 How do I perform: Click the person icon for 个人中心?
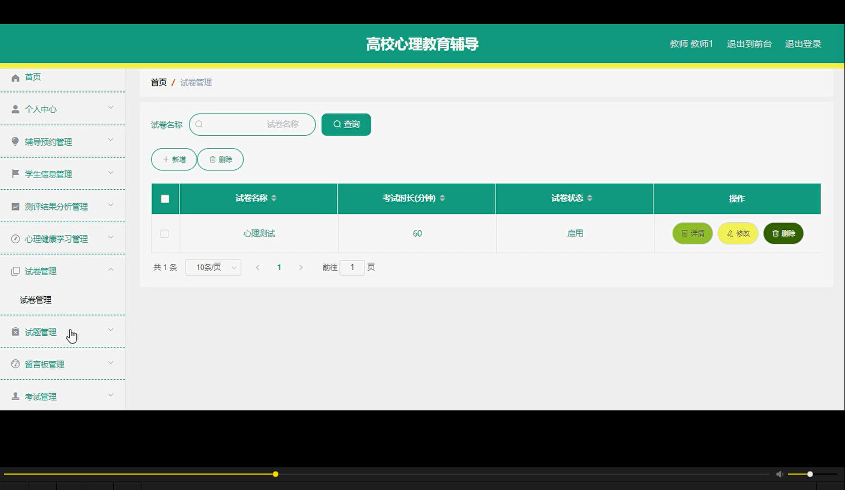tap(16, 109)
